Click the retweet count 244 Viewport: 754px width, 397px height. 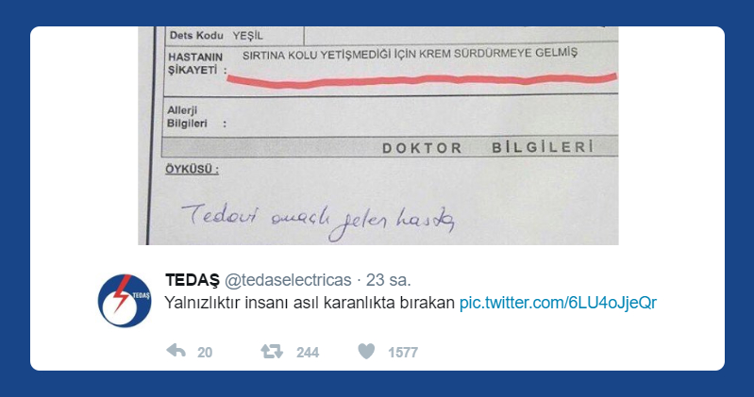308,353
